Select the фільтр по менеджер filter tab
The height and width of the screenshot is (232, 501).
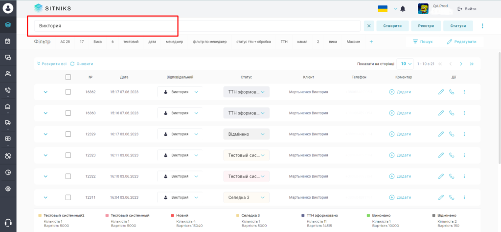(209, 42)
